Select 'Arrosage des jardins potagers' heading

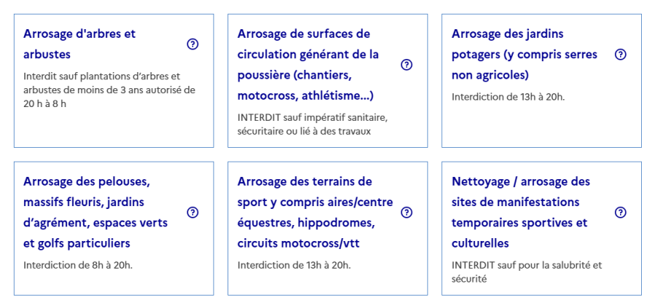524,54
